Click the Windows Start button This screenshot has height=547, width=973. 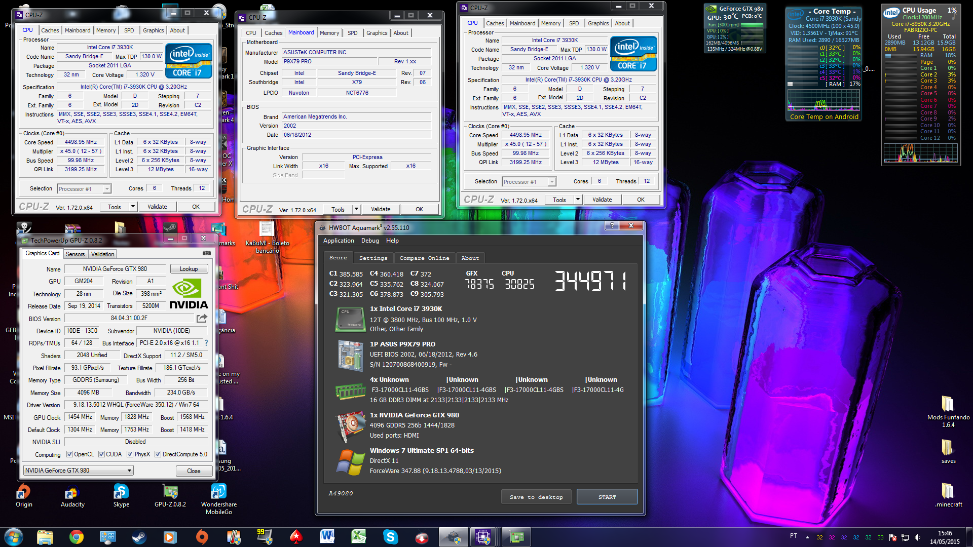[14, 537]
